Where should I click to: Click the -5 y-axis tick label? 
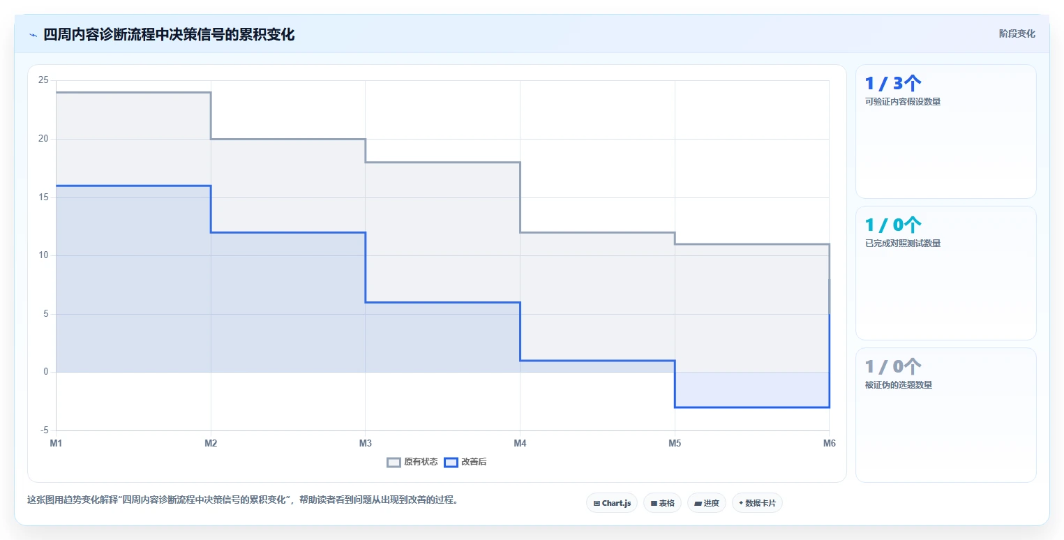tap(43, 430)
